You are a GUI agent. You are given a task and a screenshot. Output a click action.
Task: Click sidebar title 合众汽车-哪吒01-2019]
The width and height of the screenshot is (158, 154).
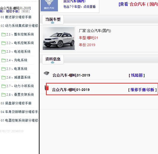(x=15, y=8)
